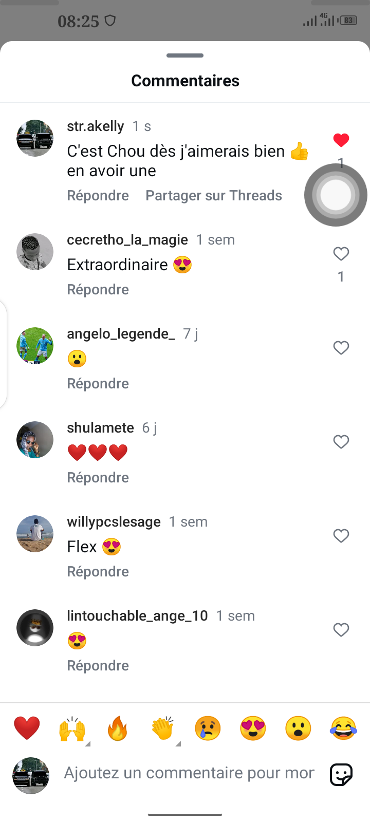Unlike str.akelly's comment with red heart

tap(341, 140)
